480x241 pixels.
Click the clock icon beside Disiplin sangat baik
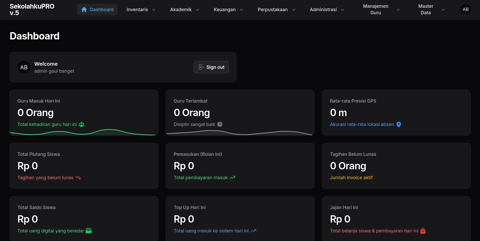tap(220, 124)
